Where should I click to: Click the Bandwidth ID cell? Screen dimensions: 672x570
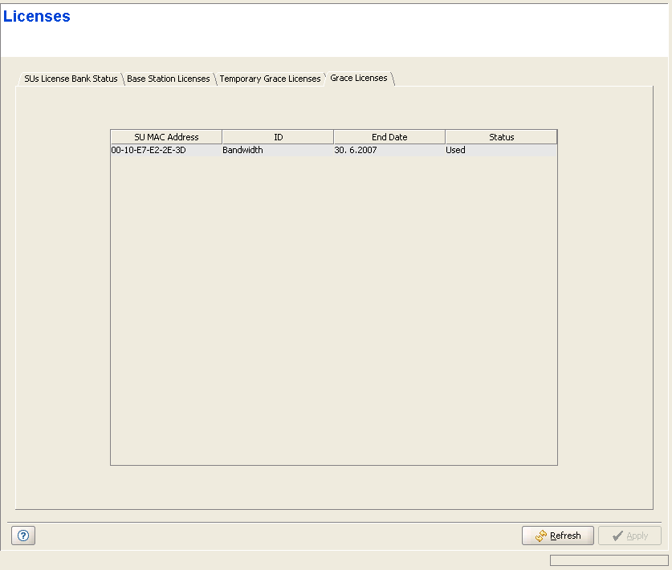coord(243,150)
